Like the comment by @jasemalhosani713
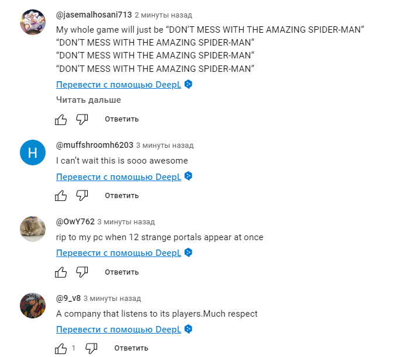The width and height of the screenshot is (397, 357). pos(61,119)
